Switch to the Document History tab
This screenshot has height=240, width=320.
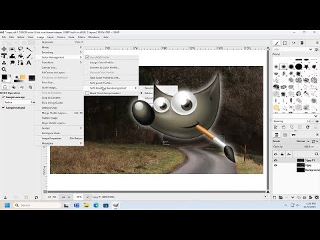tap(302, 43)
